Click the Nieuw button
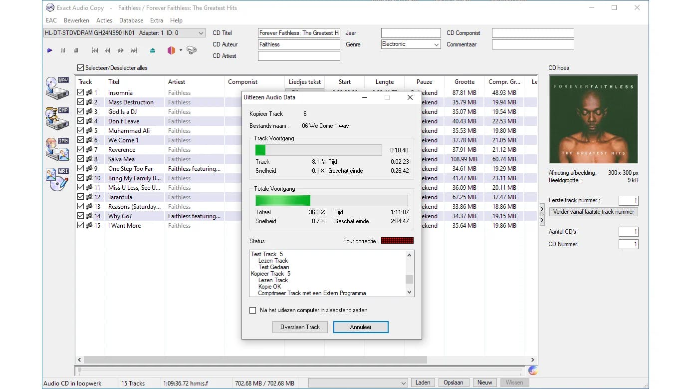The width and height of the screenshot is (691, 389). pos(485,383)
